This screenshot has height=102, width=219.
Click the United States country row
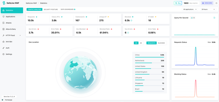[149, 67]
